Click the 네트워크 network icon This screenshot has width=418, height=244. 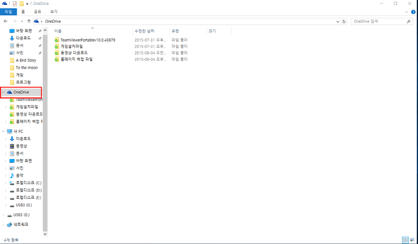pos(10,224)
